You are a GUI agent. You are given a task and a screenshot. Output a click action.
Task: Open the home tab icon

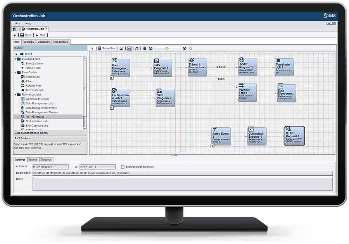pyautogui.click(x=14, y=29)
